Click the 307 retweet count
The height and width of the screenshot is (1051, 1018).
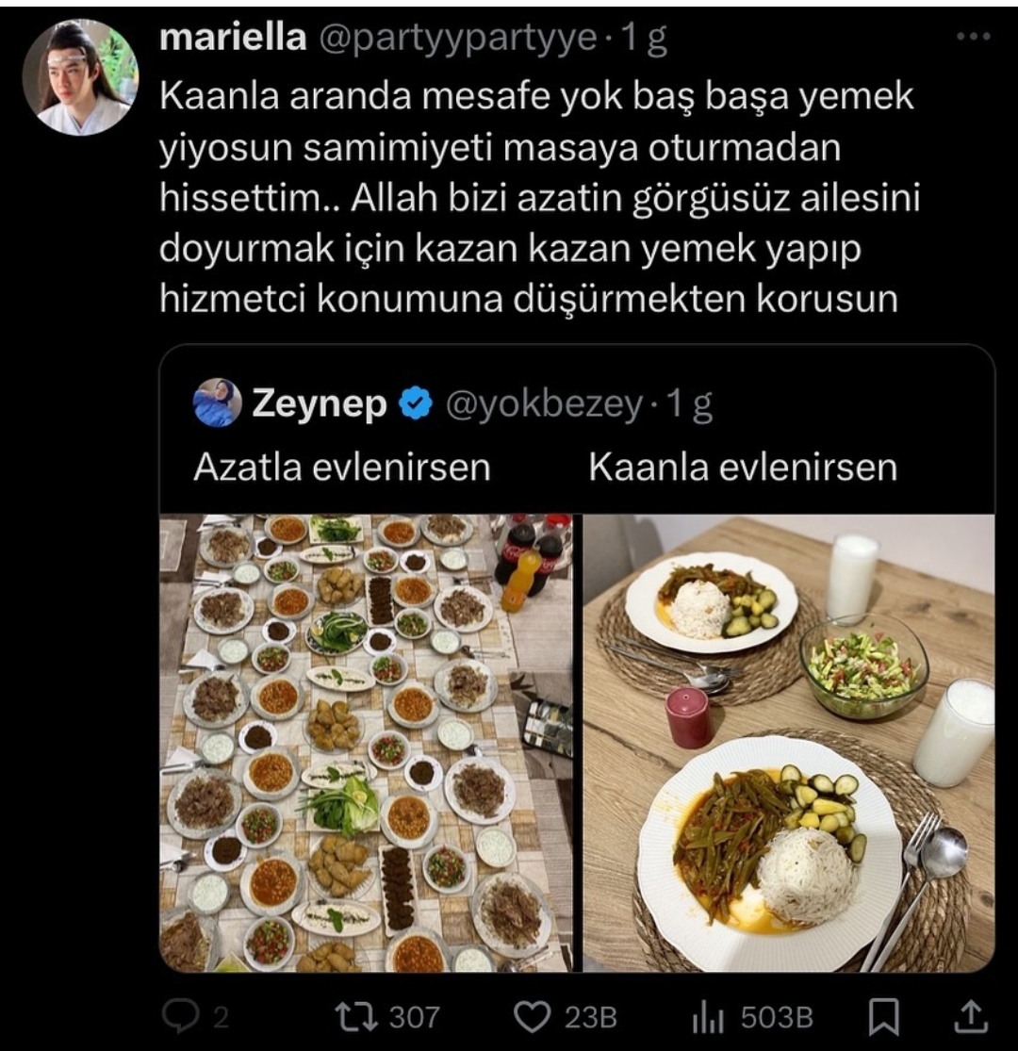click(x=413, y=1016)
